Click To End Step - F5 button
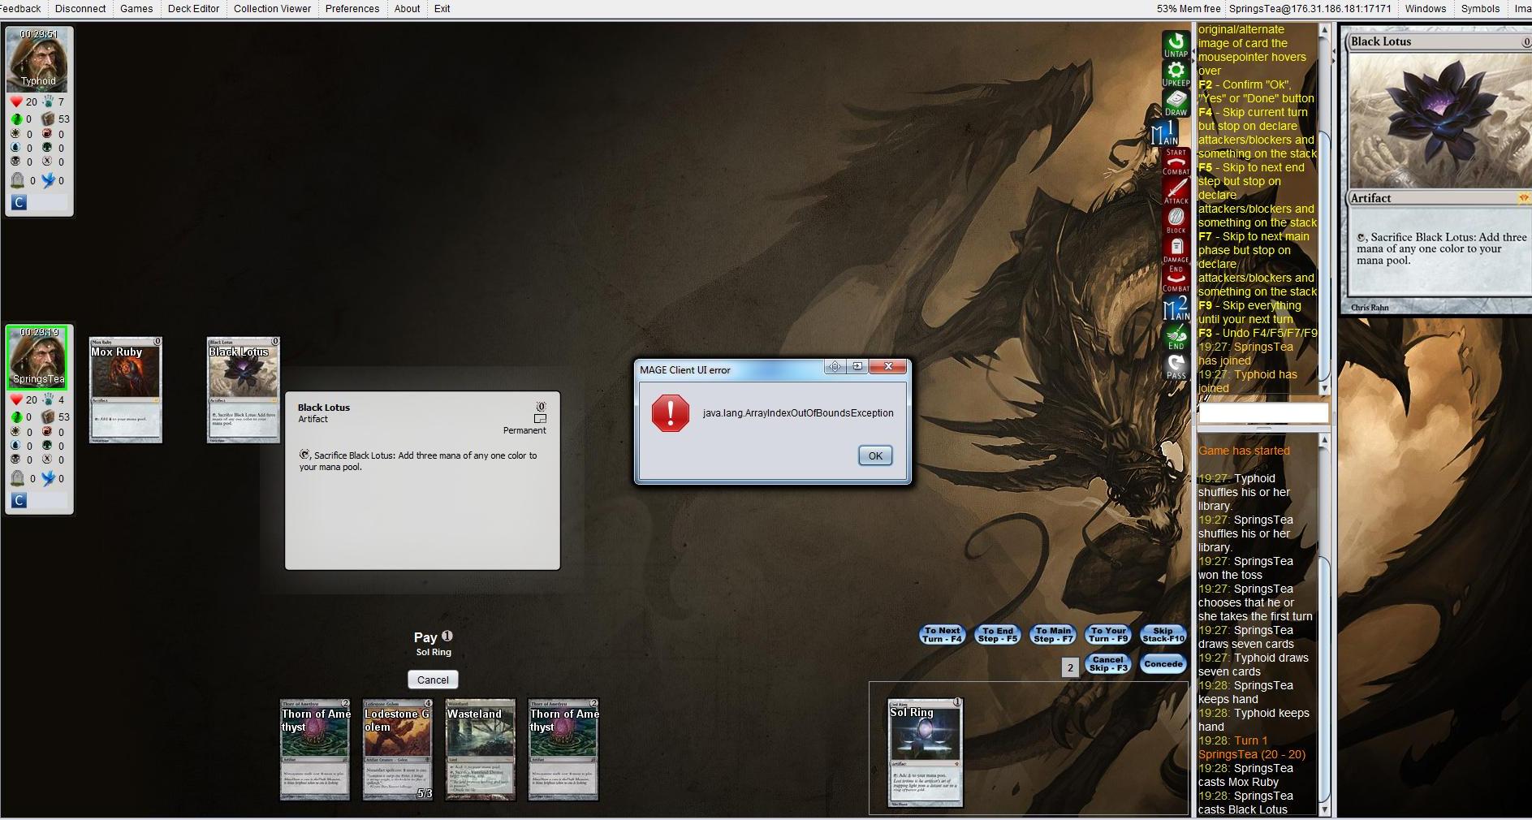The height and width of the screenshot is (820, 1532). pos(998,635)
